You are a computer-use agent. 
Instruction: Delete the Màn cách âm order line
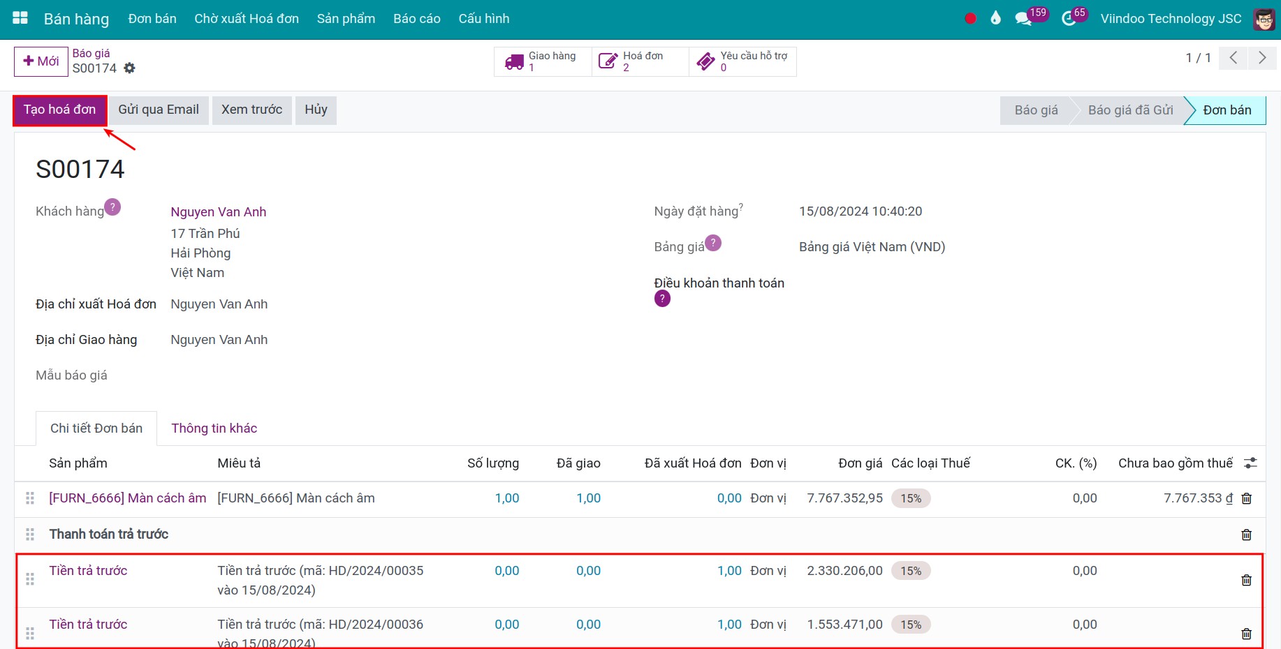tap(1246, 499)
